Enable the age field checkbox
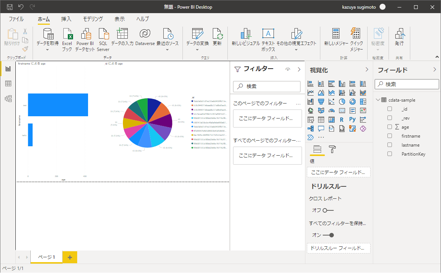Screen dimensions: 441x273 tap(390, 127)
